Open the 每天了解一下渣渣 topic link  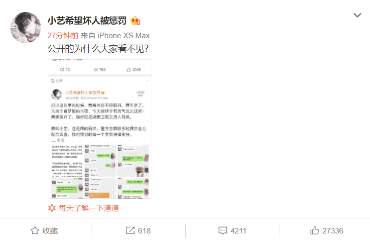[89, 208]
